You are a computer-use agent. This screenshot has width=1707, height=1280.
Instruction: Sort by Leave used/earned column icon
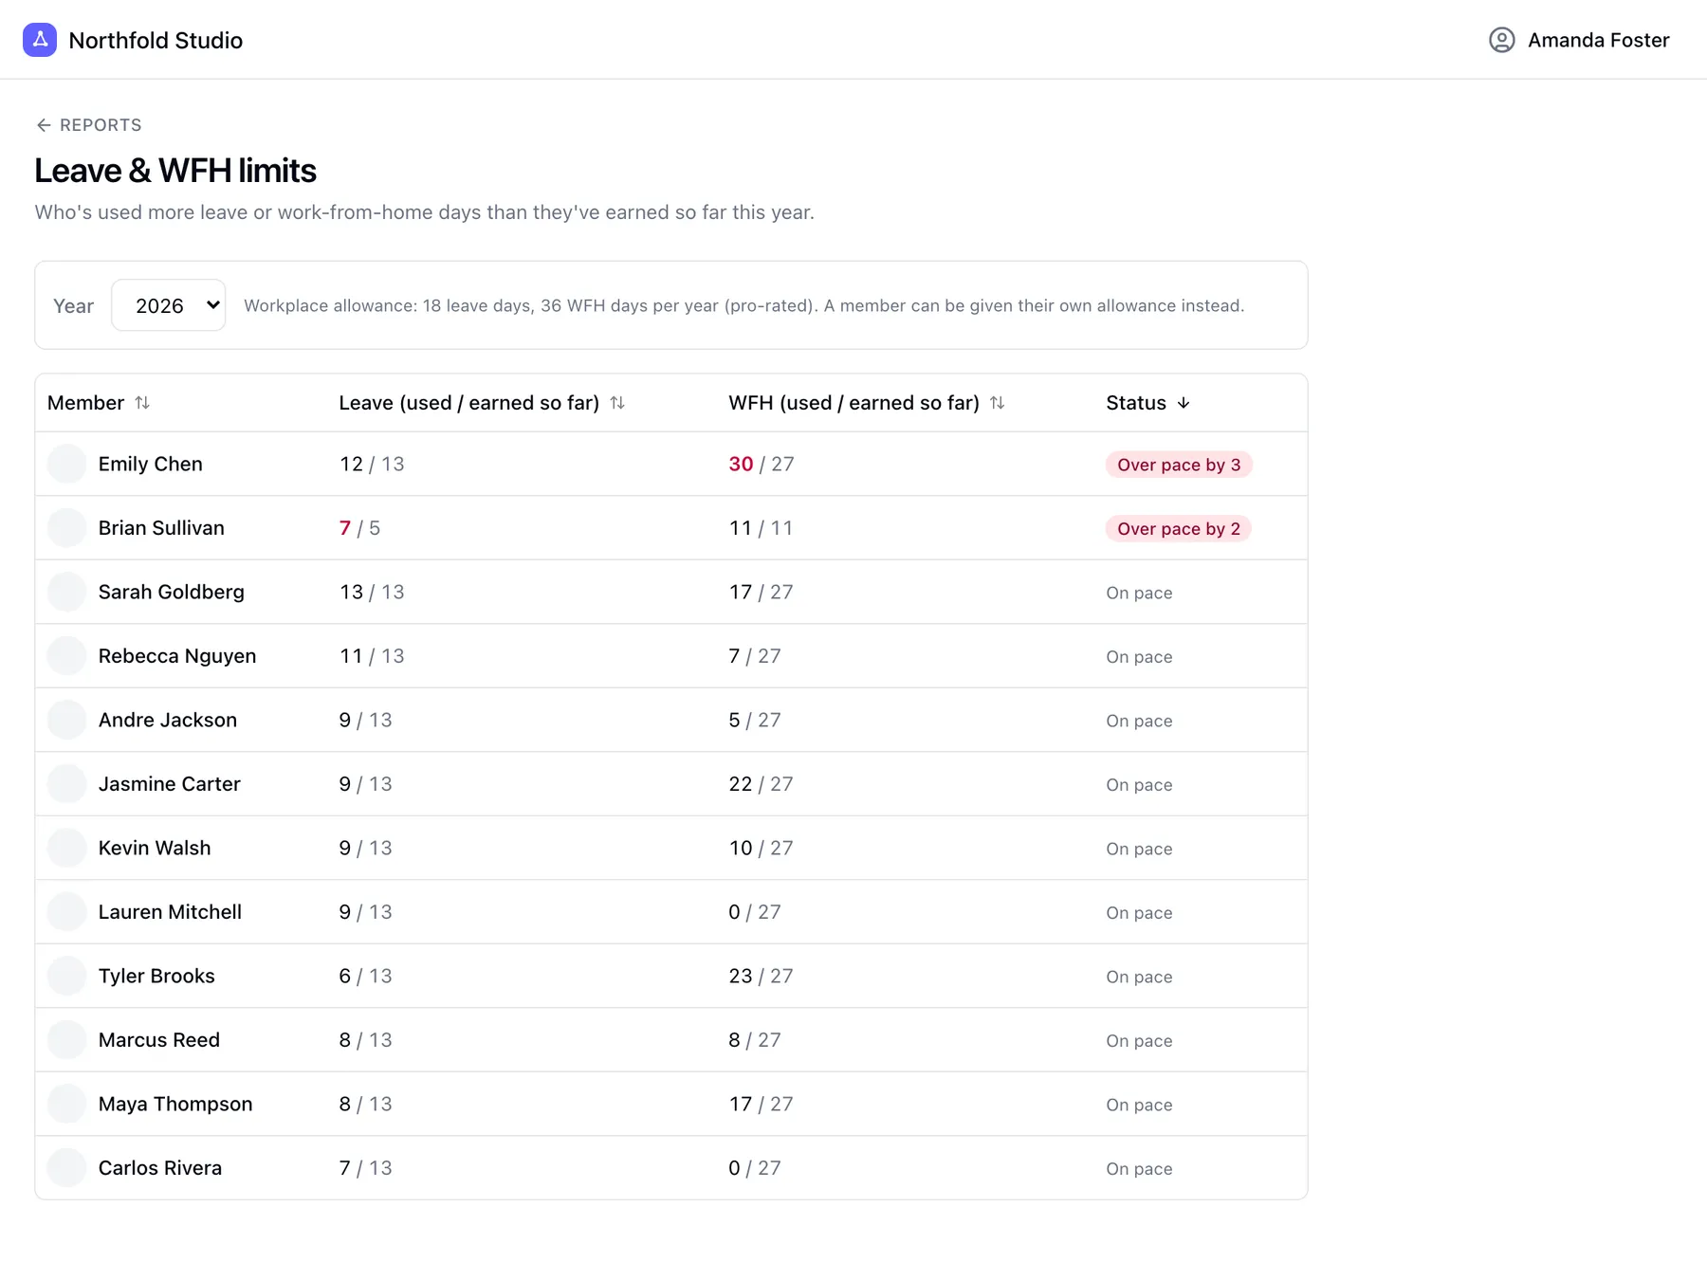(617, 403)
